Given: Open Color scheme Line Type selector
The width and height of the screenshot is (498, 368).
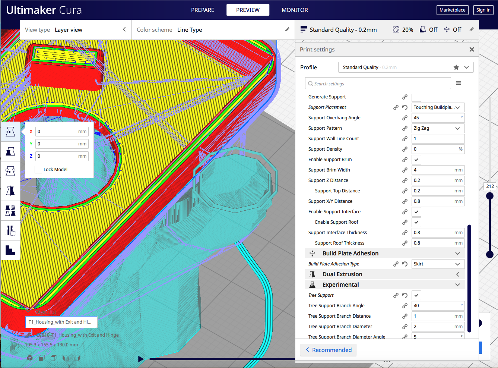Looking at the screenshot, I should 213,30.
